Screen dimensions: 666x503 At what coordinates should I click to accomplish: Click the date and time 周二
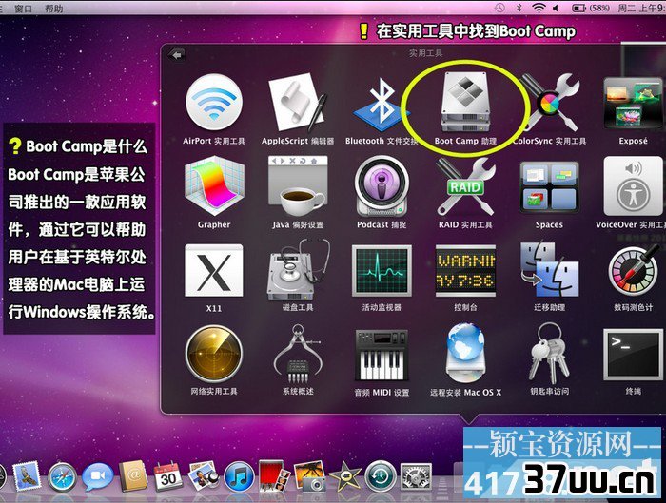point(641,8)
